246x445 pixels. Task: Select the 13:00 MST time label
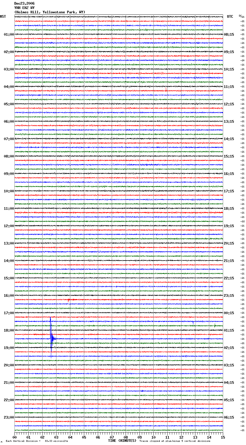coord(9,243)
